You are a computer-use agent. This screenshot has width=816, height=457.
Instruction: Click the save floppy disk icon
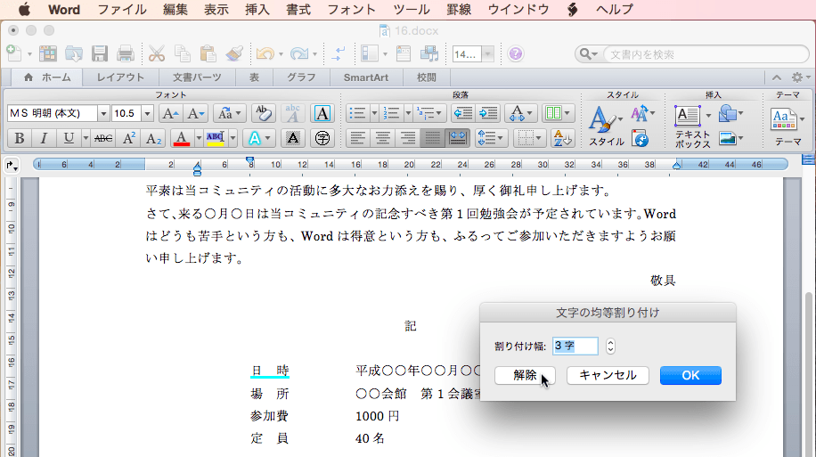(x=100, y=53)
